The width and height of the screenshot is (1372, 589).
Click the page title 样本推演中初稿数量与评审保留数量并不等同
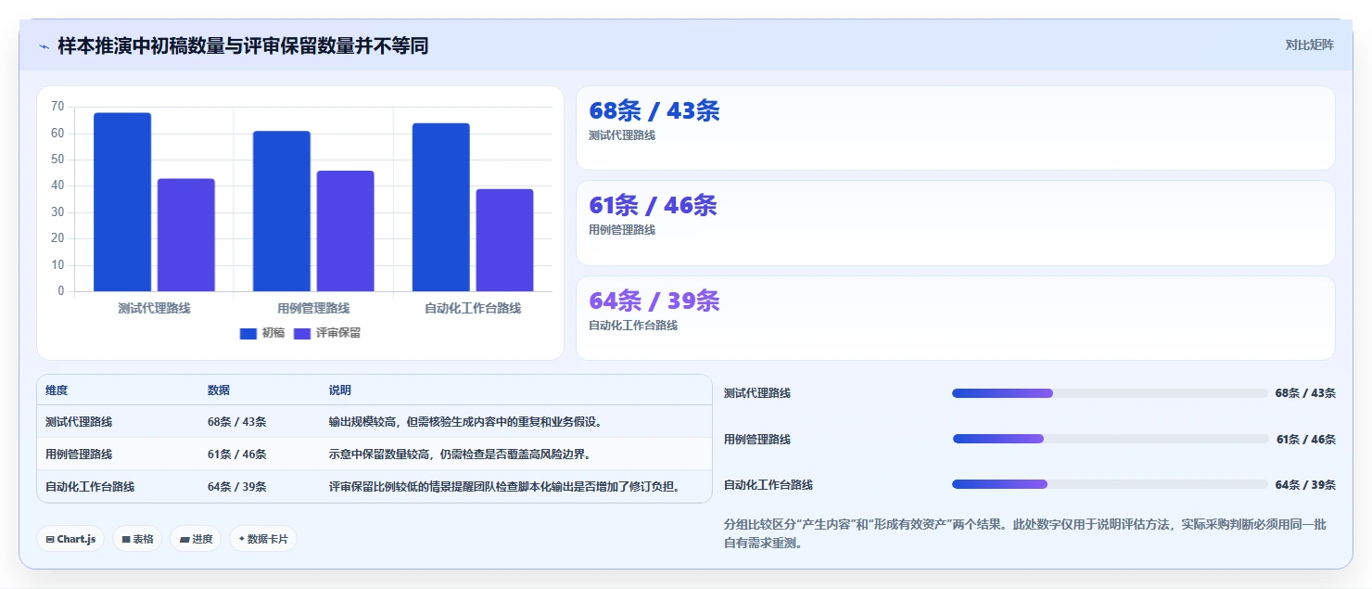coord(243,45)
